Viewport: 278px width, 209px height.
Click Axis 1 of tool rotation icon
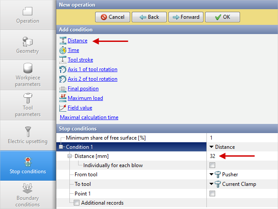[63, 69]
